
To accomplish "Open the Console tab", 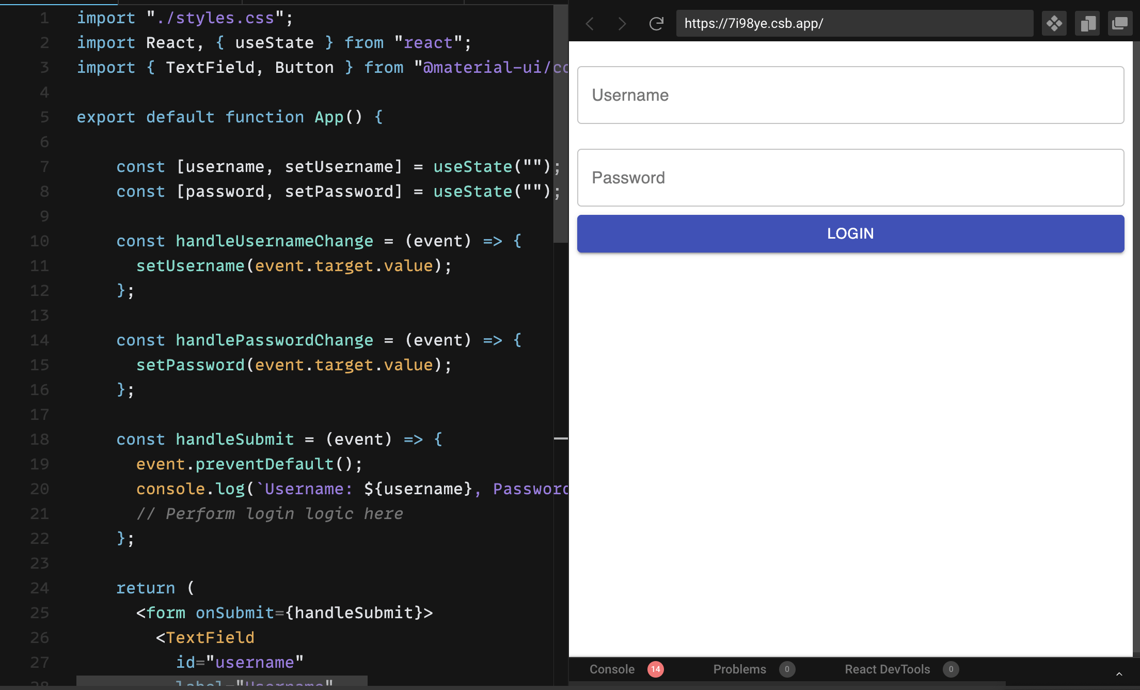I will pyautogui.click(x=612, y=669).
